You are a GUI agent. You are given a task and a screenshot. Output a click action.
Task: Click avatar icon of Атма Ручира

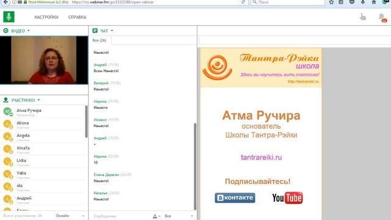8,111
